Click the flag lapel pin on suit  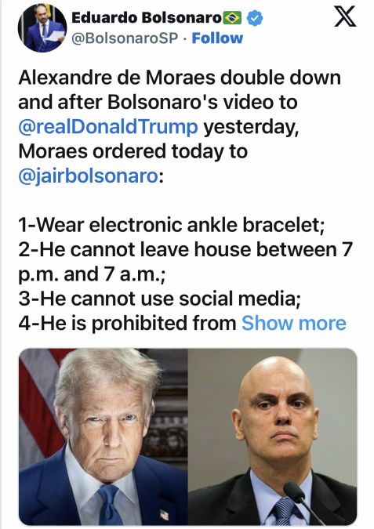coord(165,514)
